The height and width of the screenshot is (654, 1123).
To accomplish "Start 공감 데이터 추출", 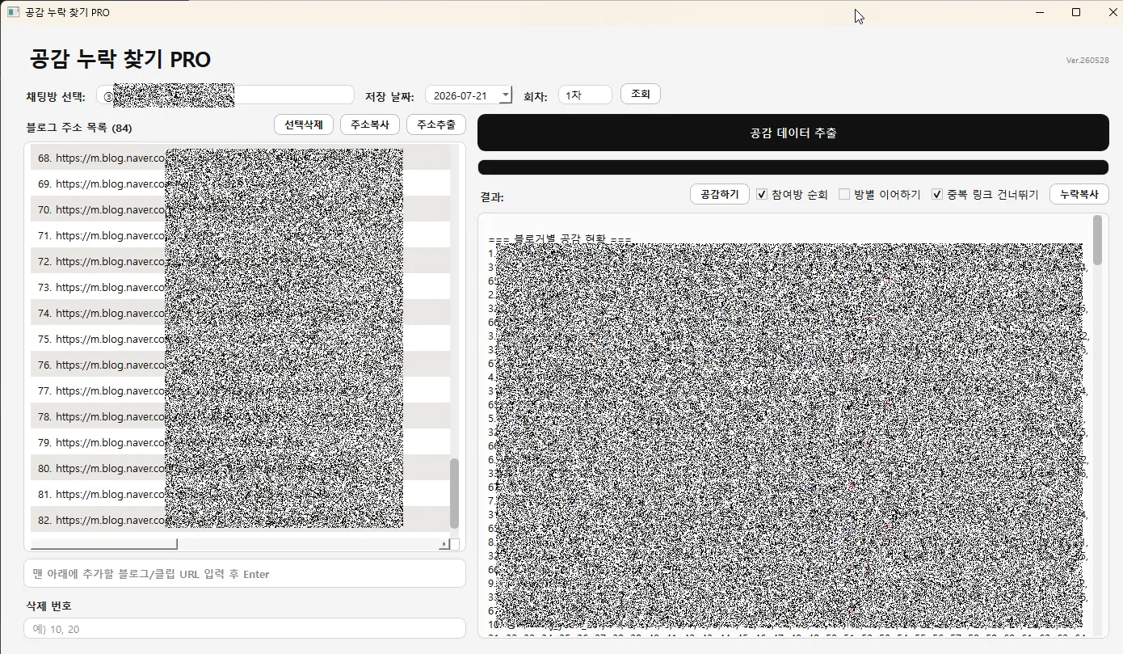I will tap(793, 133).
